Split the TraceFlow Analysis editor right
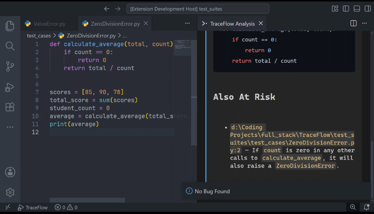This screenshot has height=214, width=374. 354,23
